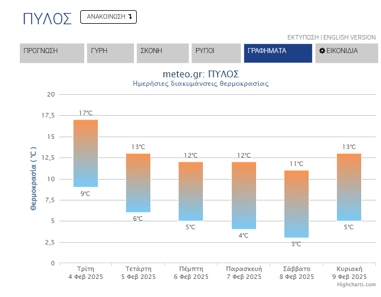This screenshot has width=381, height=297.
Task: Click the 6°C low label
Action: point(138,219)
